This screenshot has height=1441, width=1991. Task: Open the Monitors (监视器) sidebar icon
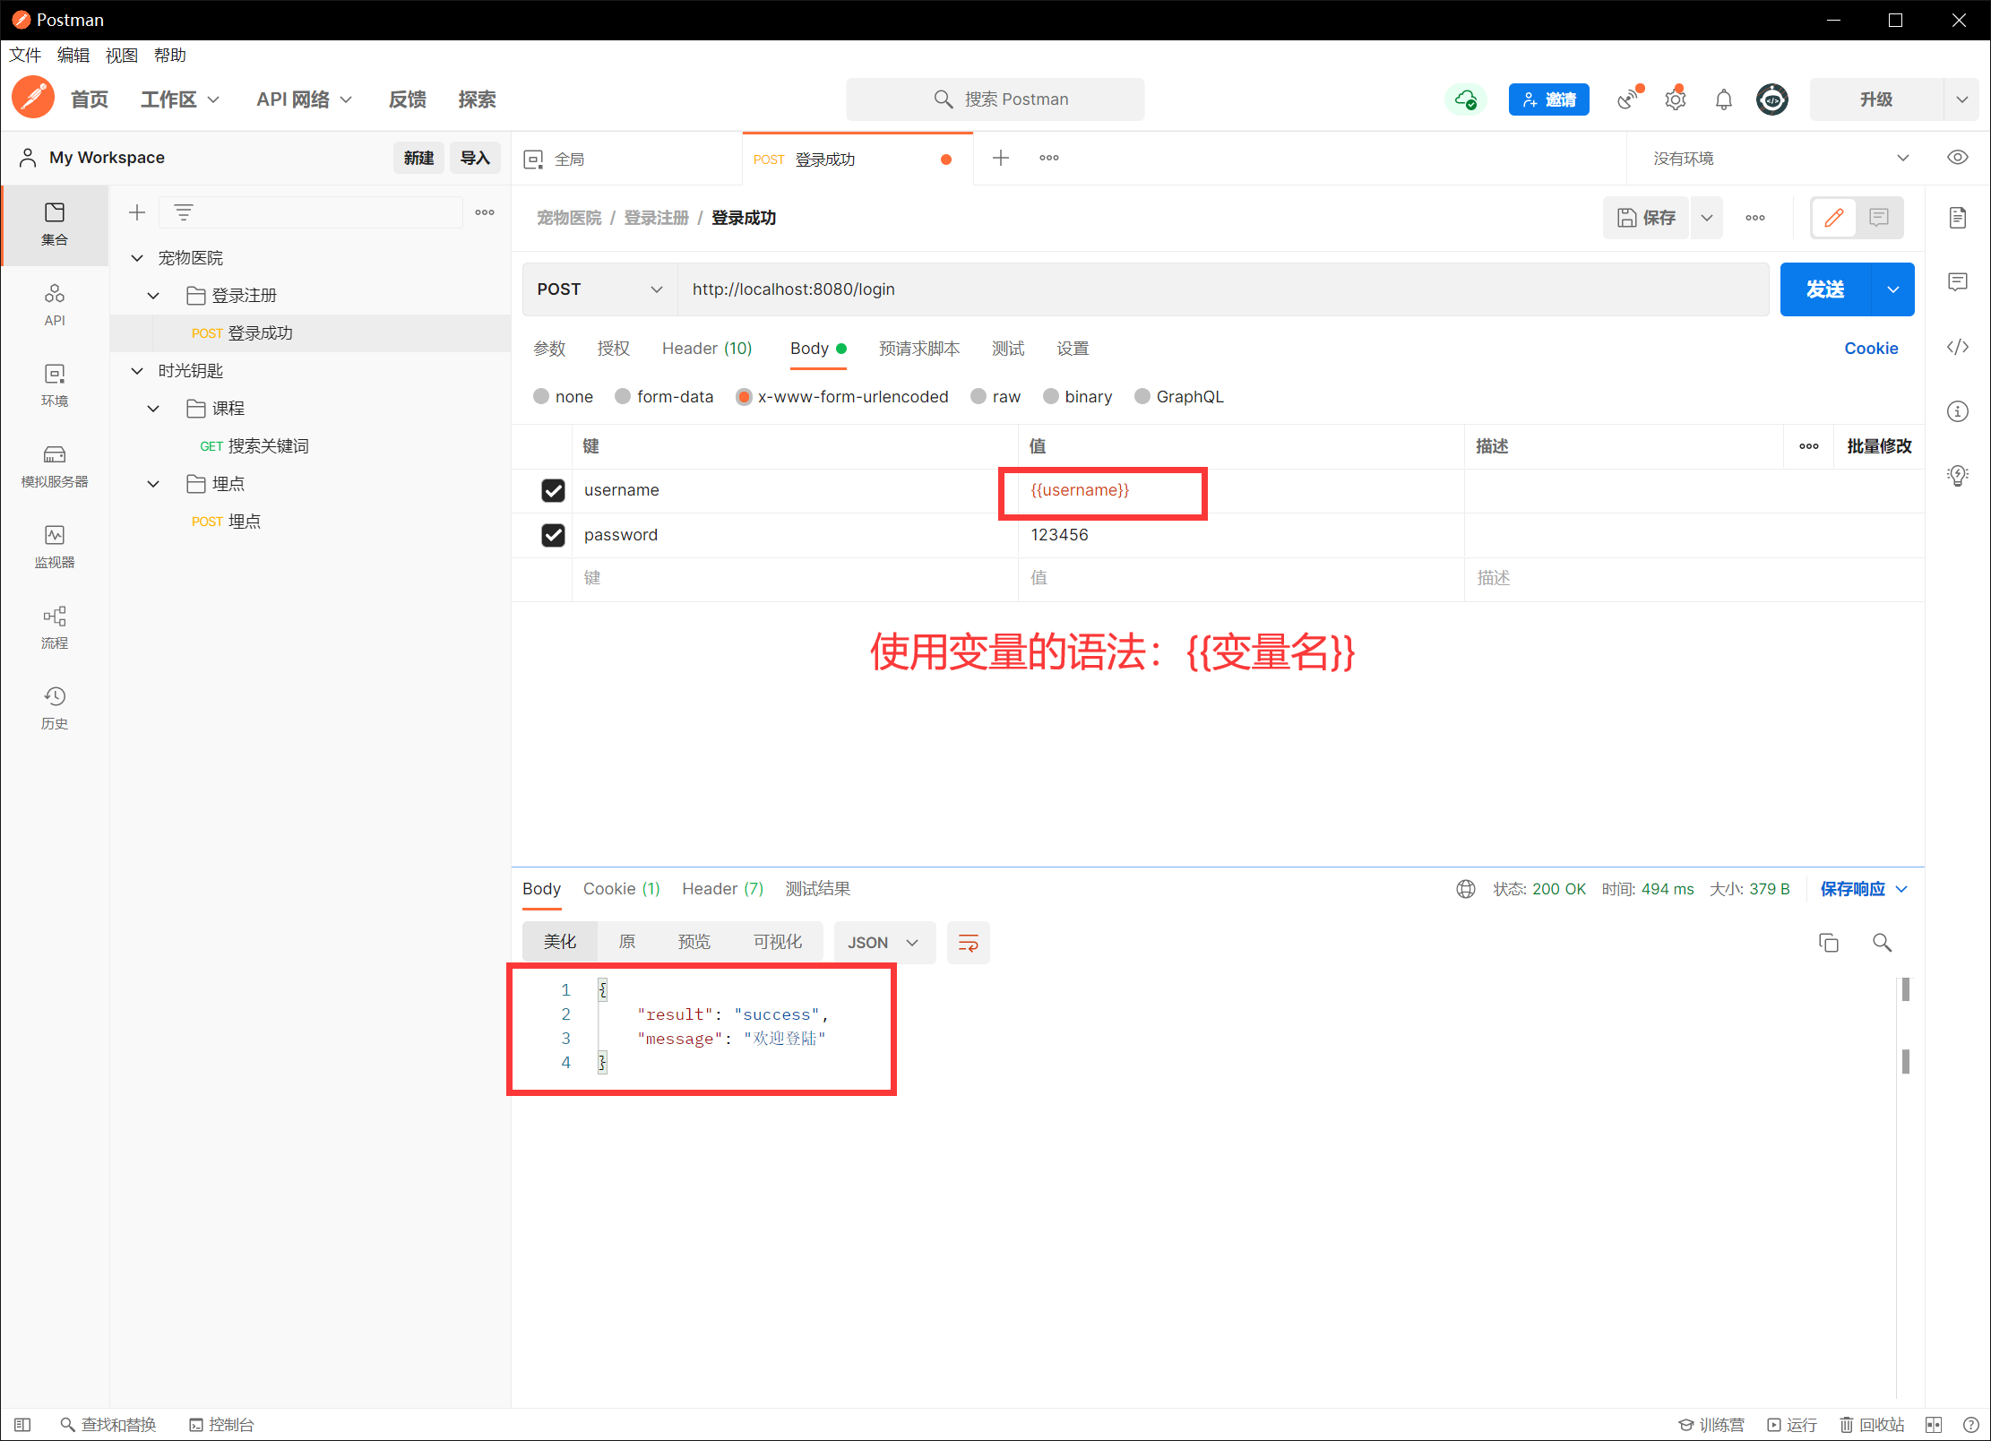click(55, 545)
